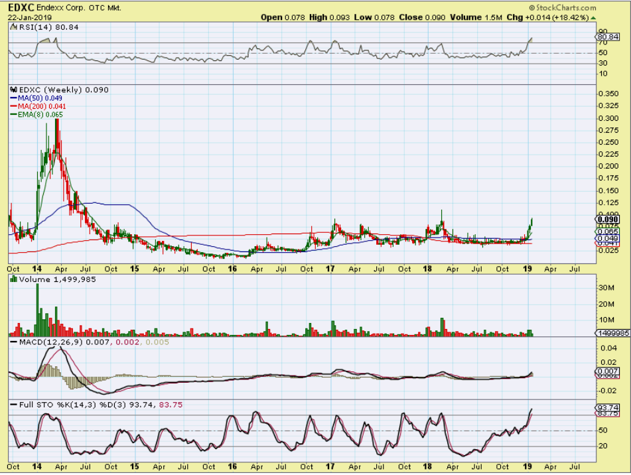The width and height of the screenshot is (631, 475).
Task: Click the 0.025 price axis label
Action: [x=608, y=250]
